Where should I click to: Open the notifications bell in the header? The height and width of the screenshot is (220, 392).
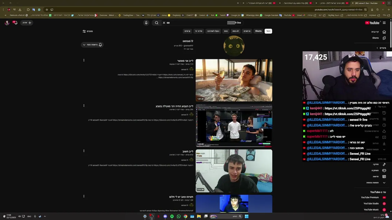pos(15,23)
